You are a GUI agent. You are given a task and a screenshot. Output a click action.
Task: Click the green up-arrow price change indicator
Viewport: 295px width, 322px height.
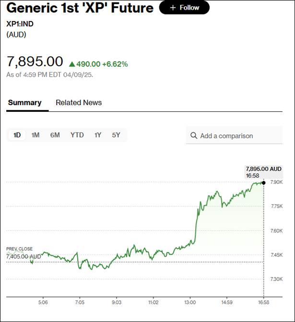(72, 64)
